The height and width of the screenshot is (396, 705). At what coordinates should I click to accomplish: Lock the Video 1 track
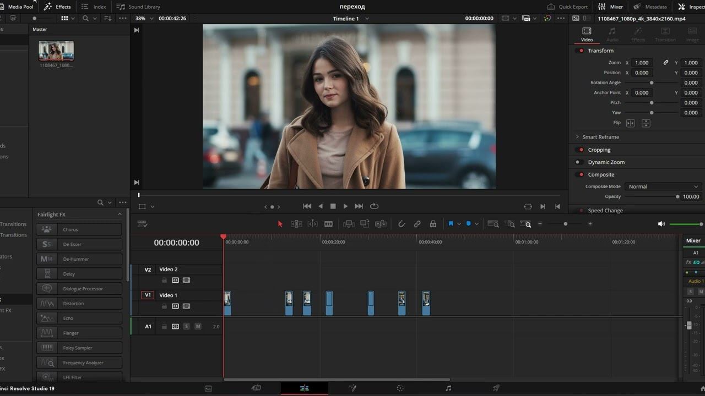(x=164, y=306)
